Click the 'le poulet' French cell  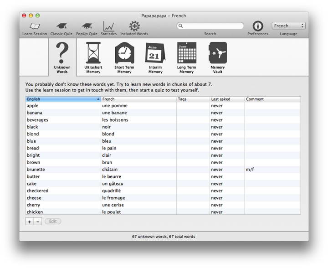138,211
